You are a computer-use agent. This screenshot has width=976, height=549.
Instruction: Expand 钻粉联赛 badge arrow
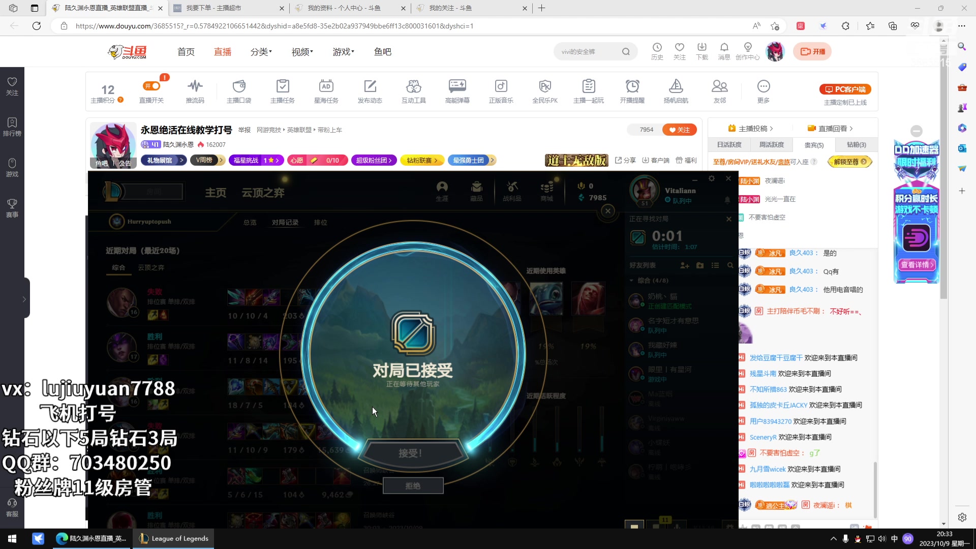coord(436,160)
